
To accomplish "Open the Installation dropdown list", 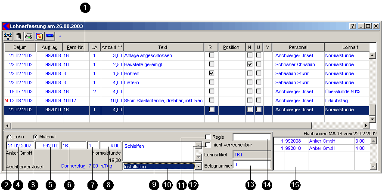I will tap(199, 166).
